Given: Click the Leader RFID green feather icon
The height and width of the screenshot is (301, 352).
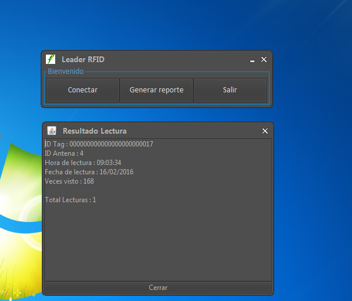Looking at the screenshot, I should (51, 59).
